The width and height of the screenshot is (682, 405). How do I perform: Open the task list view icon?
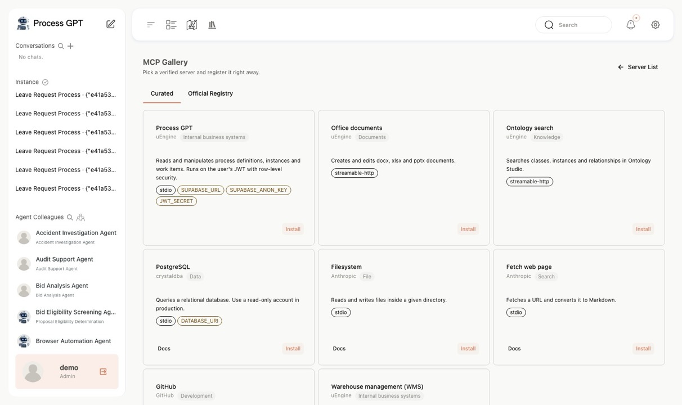click(171, 25)
